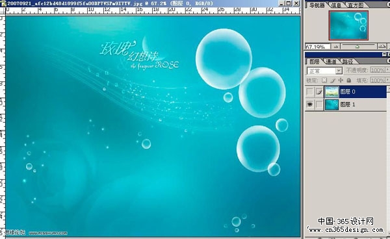Click the document icon in the title bar
Image resolution: width=390 pixels, height=239 pixels.
(3, 3)
